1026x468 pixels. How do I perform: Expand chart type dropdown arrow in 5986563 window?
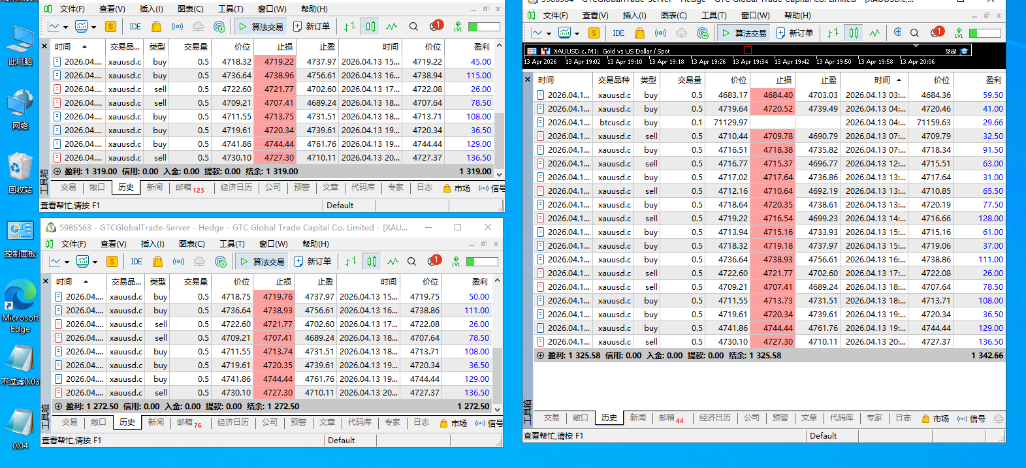click(x=67, y=262)
